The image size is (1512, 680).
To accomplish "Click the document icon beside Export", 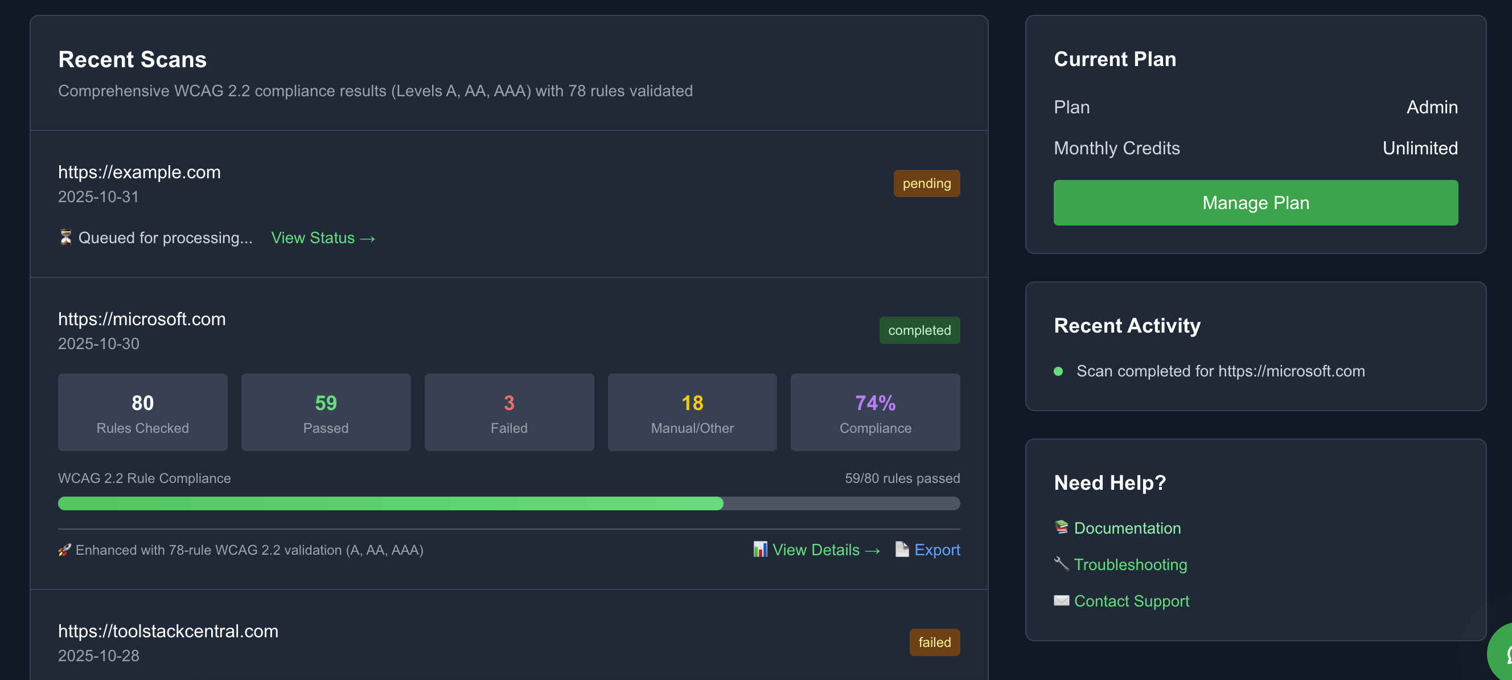I will coord(902,550).
